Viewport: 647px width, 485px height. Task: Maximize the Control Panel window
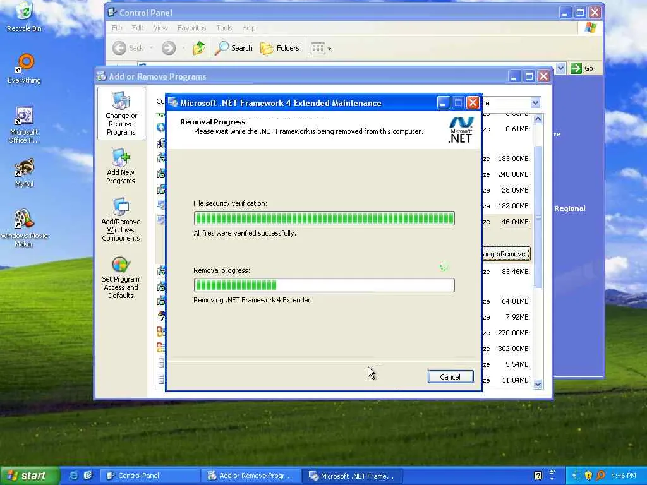pos(580,13)
